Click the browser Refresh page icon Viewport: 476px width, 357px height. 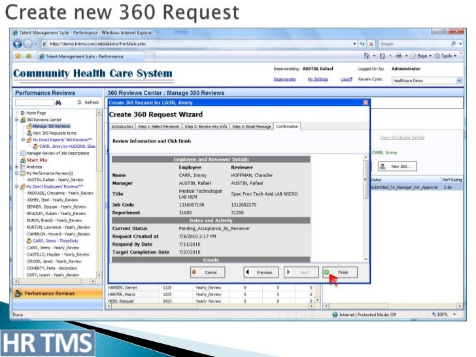pyautogui.click(x=362, y=44)
